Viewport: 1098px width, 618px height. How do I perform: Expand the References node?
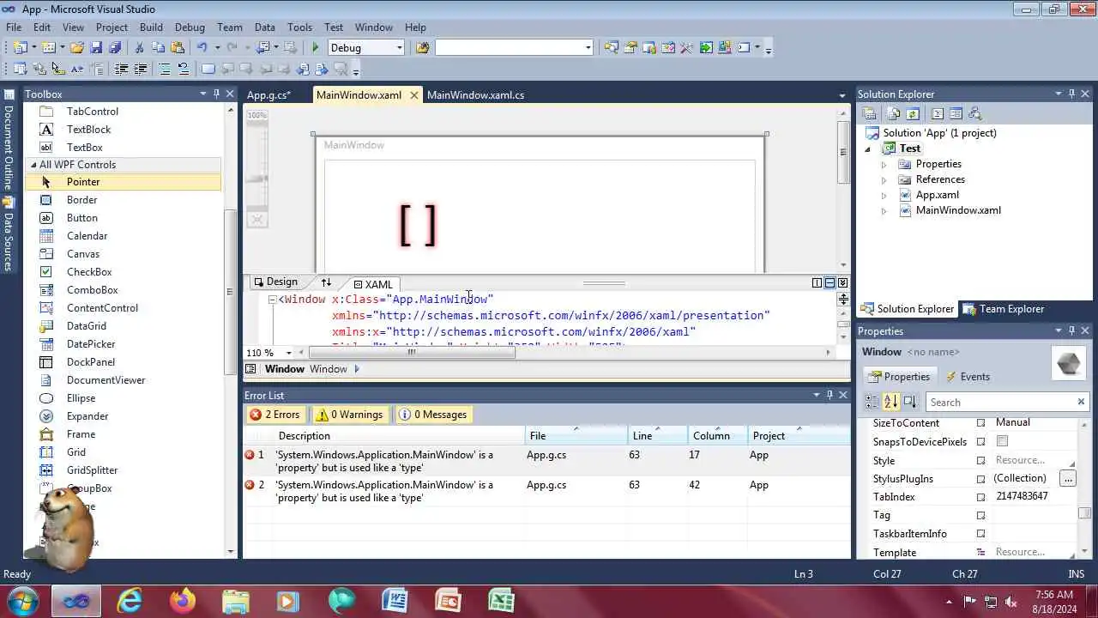pos(884,179)
